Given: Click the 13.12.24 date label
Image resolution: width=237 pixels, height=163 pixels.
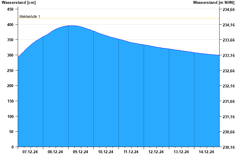Looking at the screenshot, I should point(181,152).
